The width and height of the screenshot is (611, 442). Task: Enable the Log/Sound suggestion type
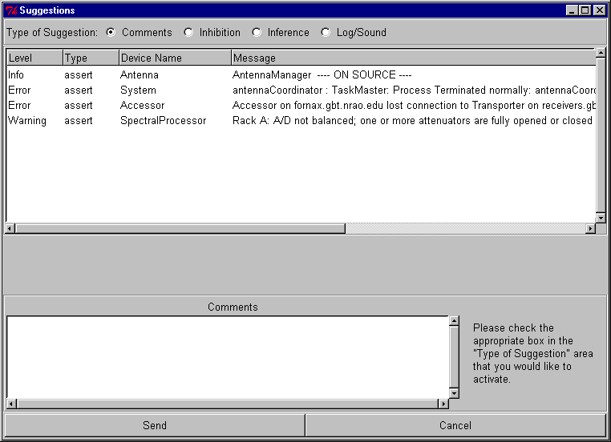pos(326,33)
